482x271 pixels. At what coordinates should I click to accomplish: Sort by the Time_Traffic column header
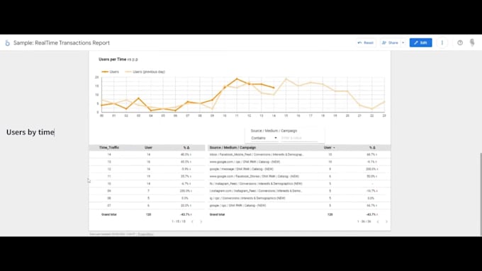pos(109,148)
